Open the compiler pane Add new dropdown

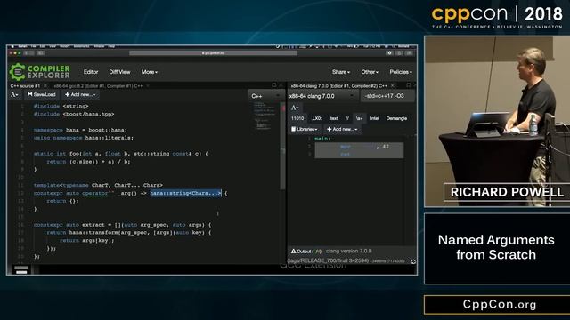pyautogui.click(x=342, y=129)
